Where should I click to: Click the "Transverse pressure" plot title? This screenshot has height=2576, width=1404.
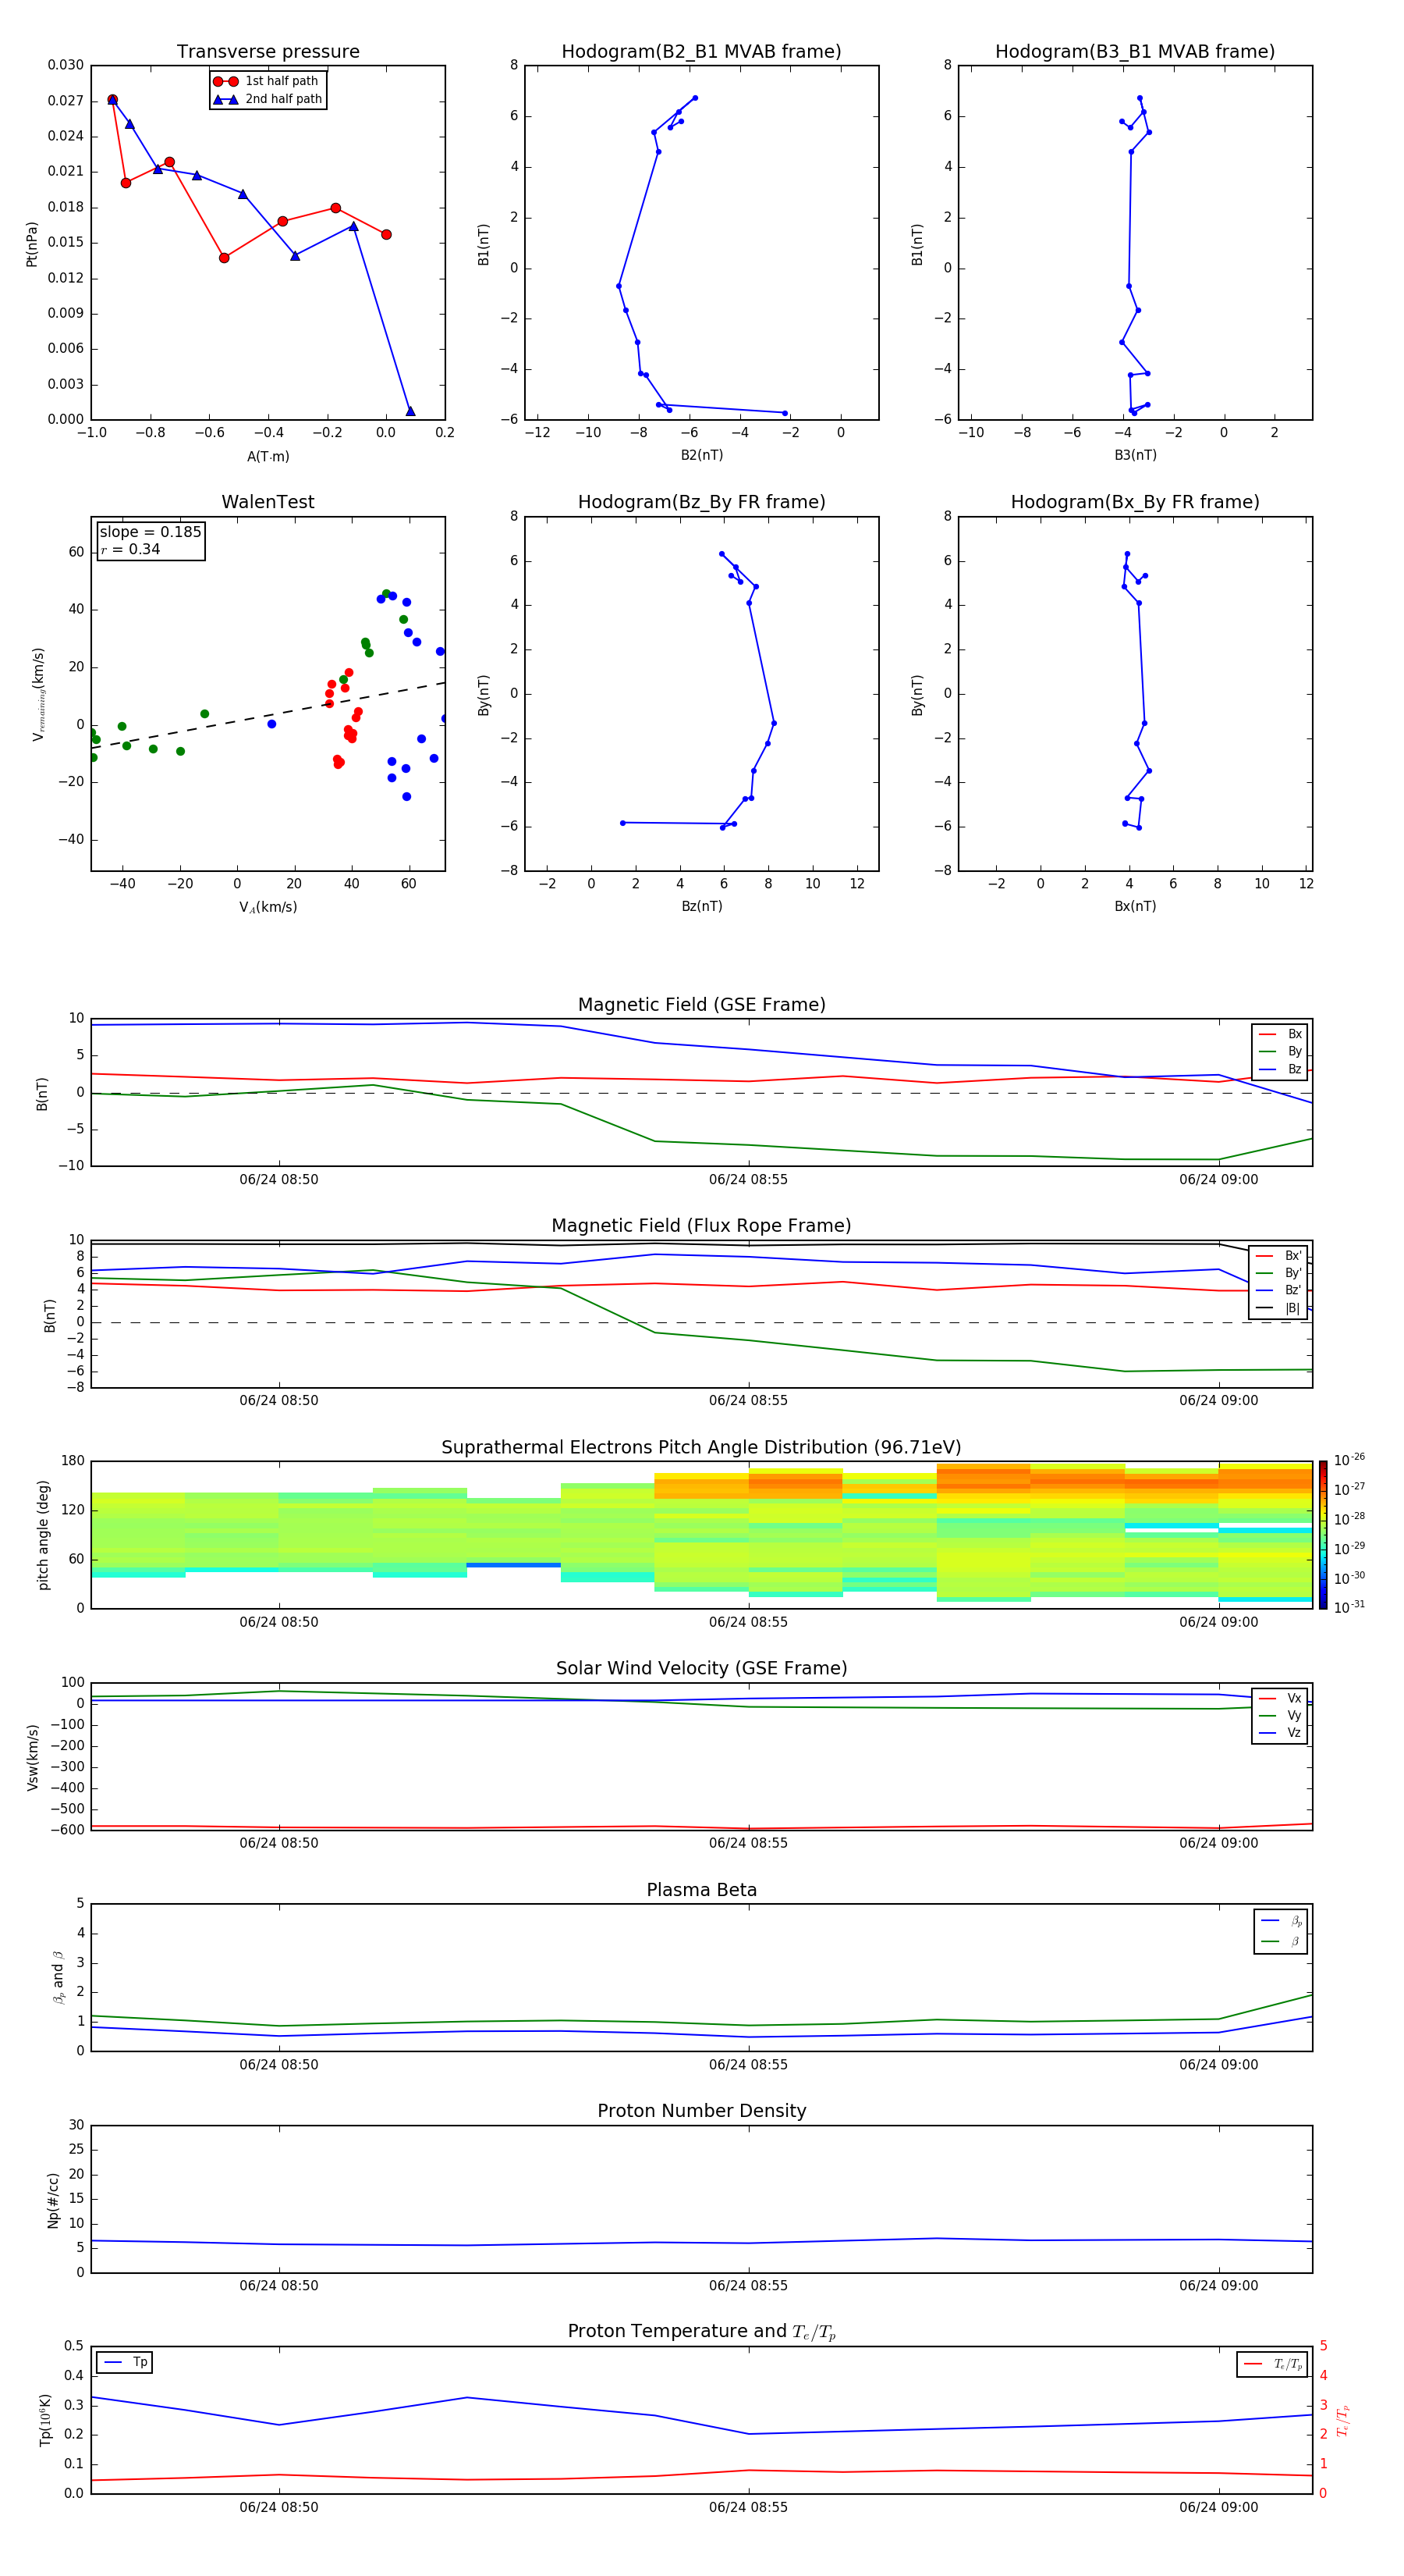click(x=268, y=51)
